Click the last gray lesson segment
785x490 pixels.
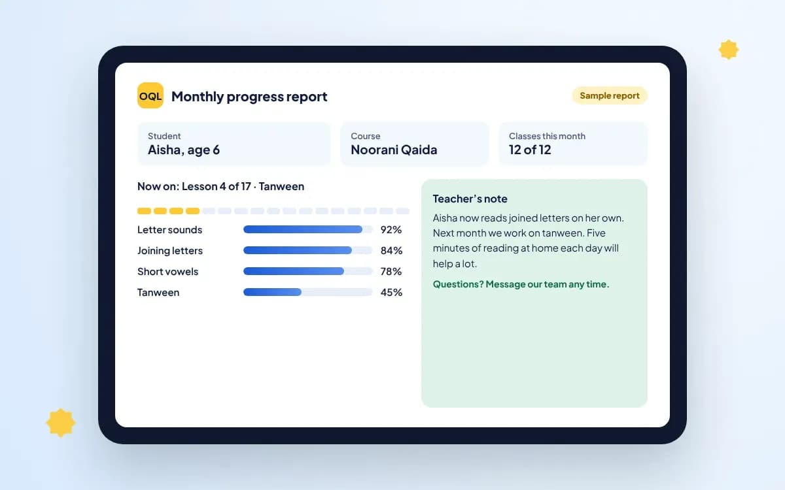403,211
